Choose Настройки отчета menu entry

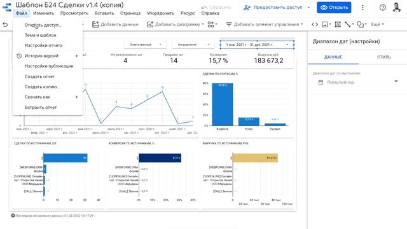(x=48, y=45)
